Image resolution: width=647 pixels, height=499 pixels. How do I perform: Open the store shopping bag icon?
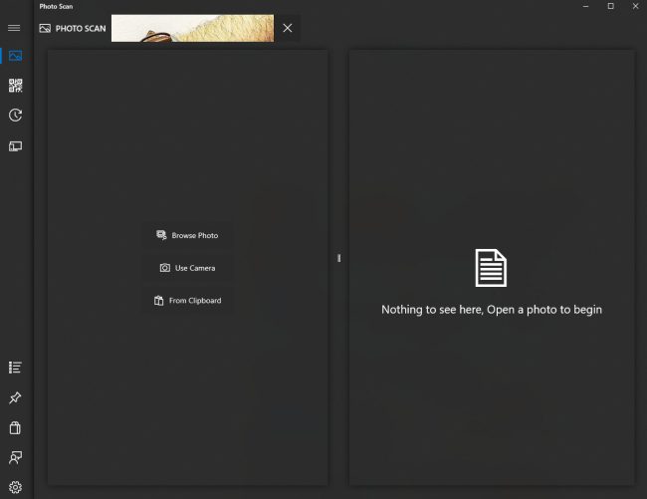(15, 427)
